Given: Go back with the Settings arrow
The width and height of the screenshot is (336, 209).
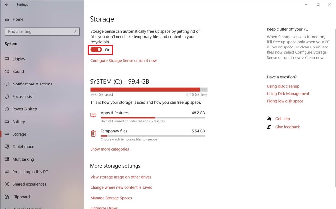Looking at the screenshot, I should (x=7, y=4).
